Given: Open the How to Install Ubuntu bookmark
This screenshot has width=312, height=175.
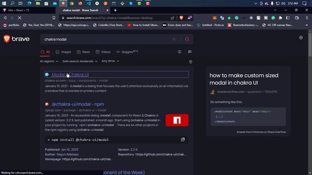Looking at the screenshot, I should (143, 25).
